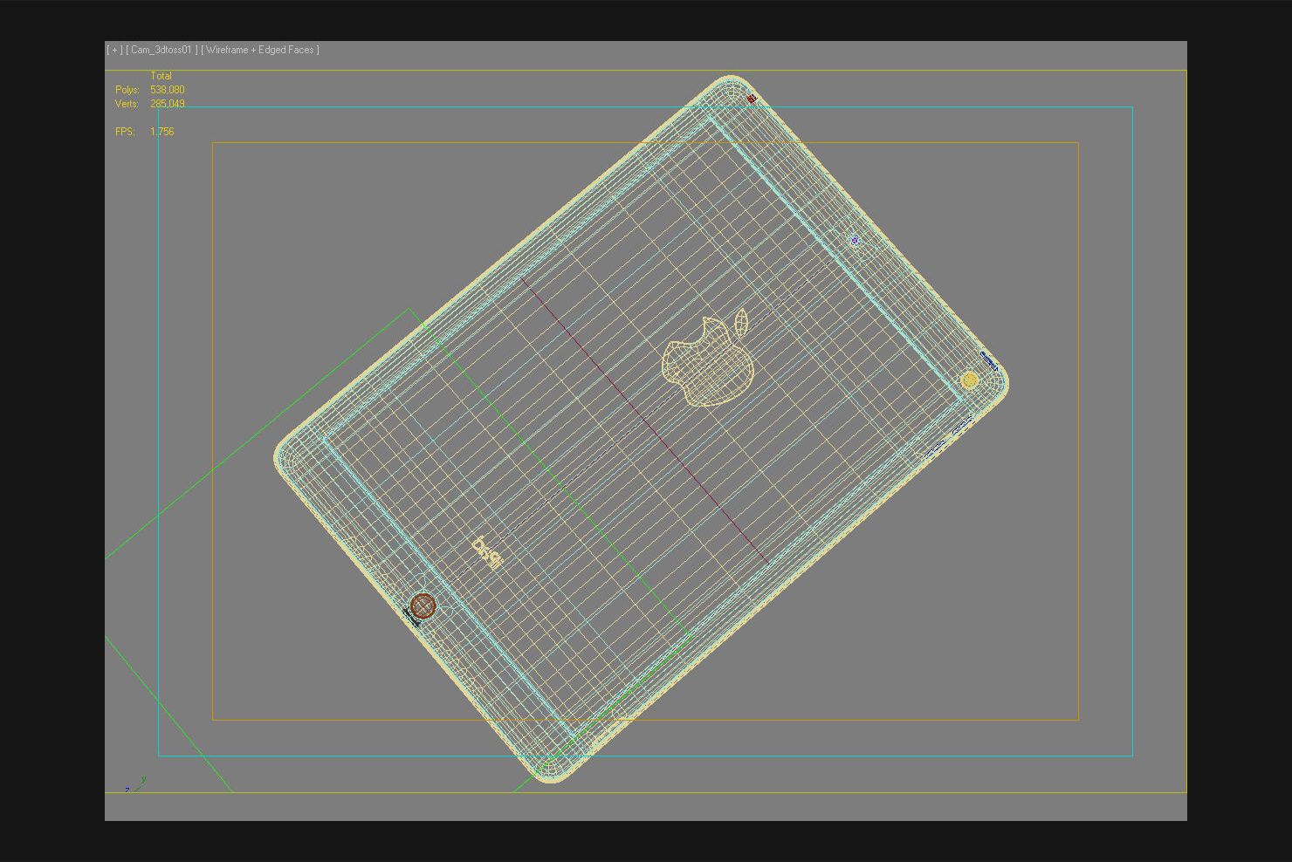Screen dimensions: 1292x862
Task: Select the red rear camera lens object
Action: click(x=423, y=605)
